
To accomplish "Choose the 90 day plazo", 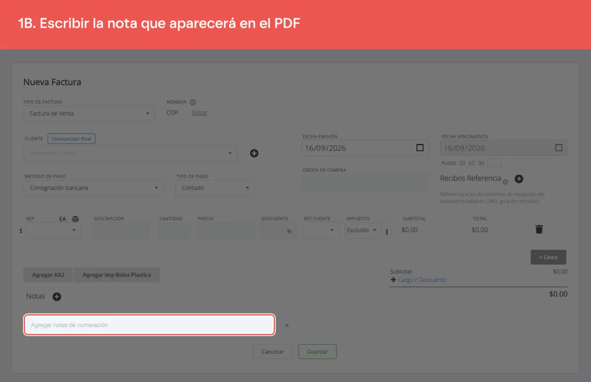I will click(x=481, y=163).
